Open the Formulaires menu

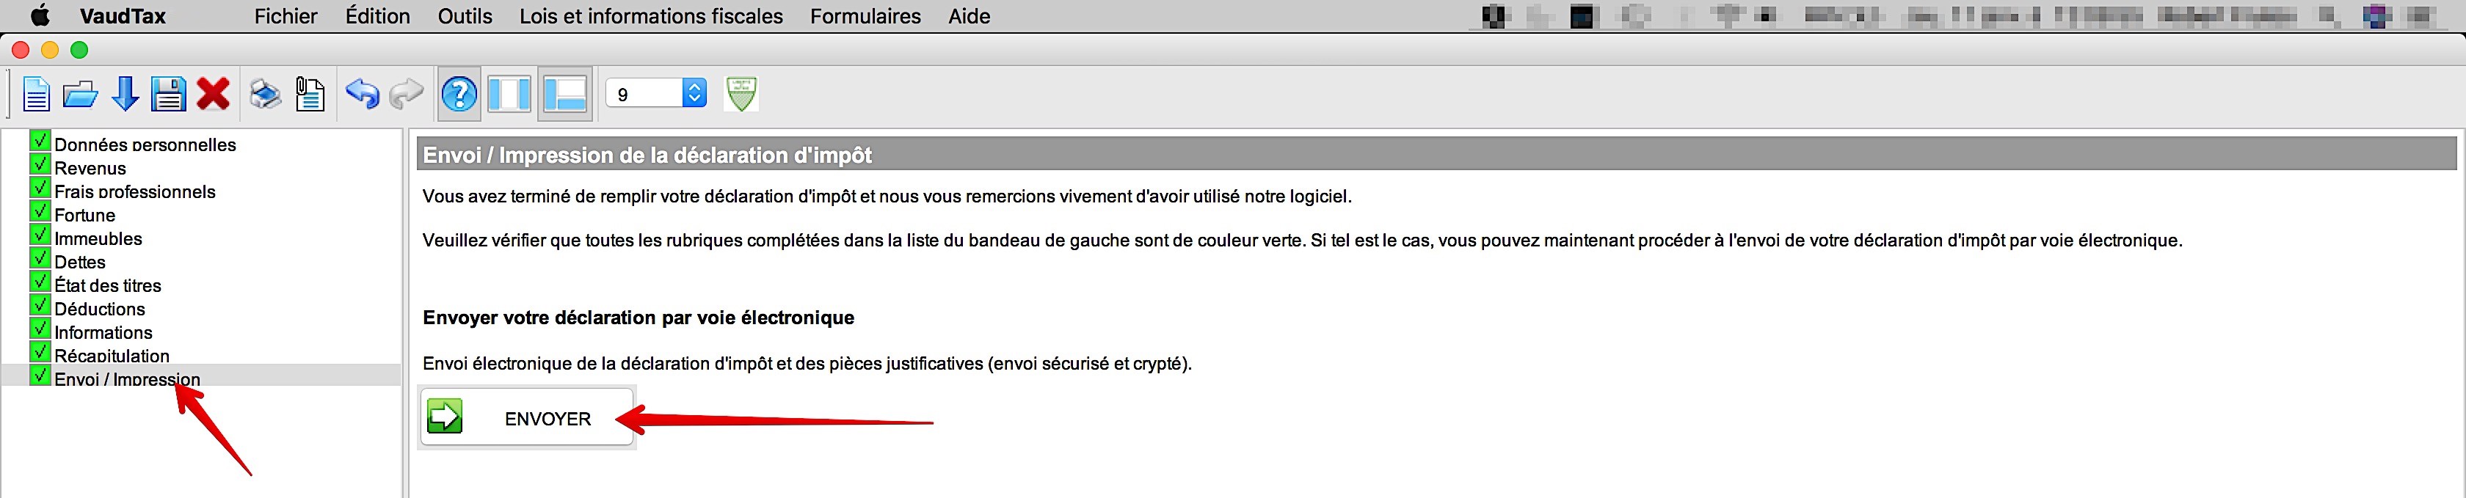click(x=865, y=16)
